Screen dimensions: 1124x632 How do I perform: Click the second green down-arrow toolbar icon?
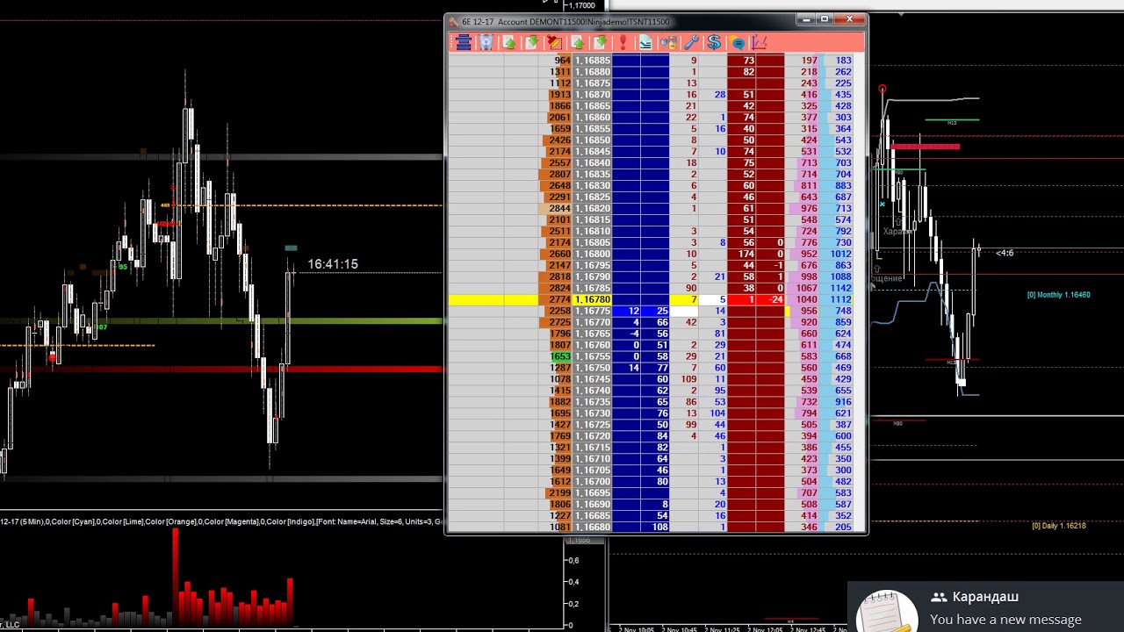pos(600,42)
